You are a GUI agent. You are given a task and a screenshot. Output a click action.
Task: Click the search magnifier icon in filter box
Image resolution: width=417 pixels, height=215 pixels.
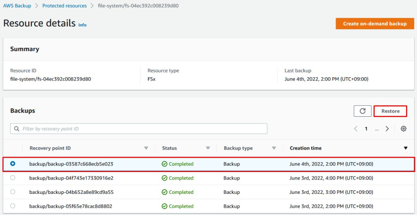[17, 129]
